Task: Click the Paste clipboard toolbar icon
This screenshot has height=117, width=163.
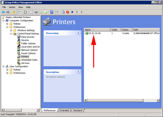Action: [25, 12]
